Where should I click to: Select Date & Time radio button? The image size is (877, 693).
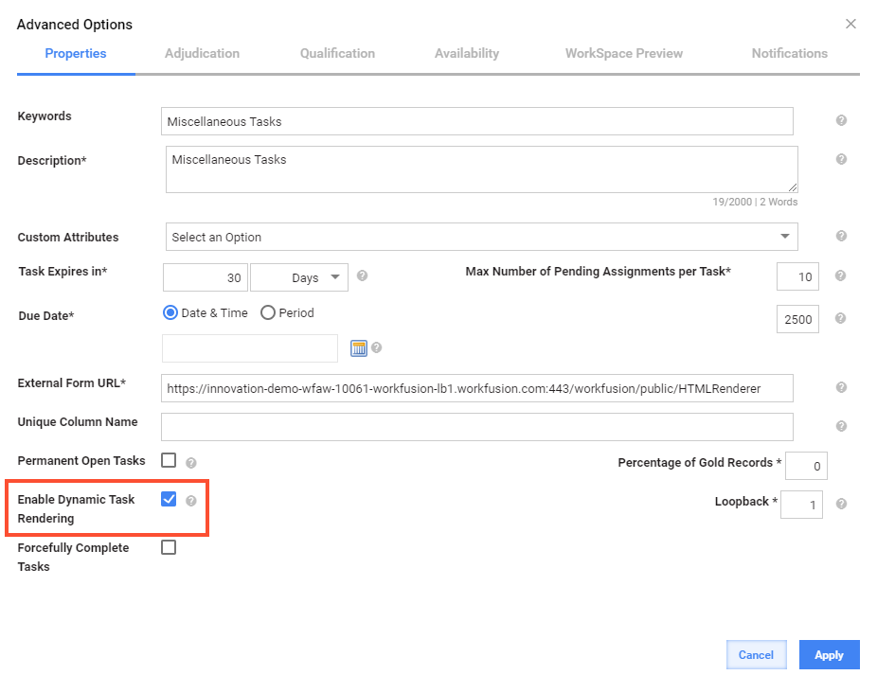tap(170, 312)
